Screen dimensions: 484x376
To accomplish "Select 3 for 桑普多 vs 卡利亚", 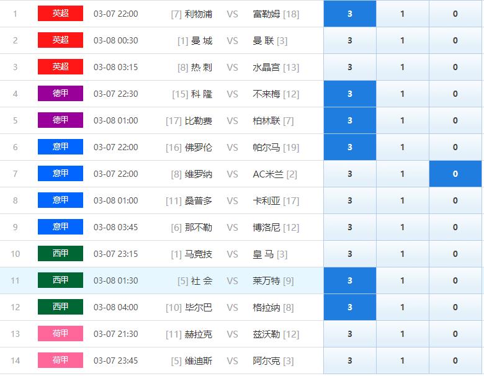I will [x=350, y=200].
